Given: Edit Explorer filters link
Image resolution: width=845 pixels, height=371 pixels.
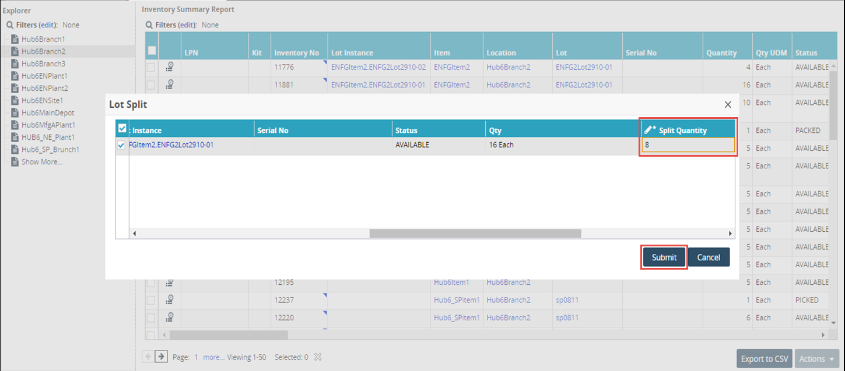Looking at the screenshot, I should 47,25.
